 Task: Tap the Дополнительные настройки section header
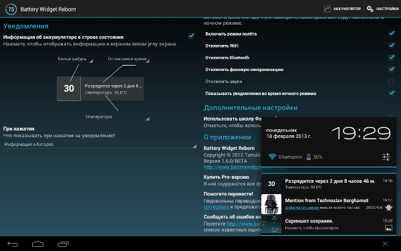pyautogui.click(x=251, y=108)
